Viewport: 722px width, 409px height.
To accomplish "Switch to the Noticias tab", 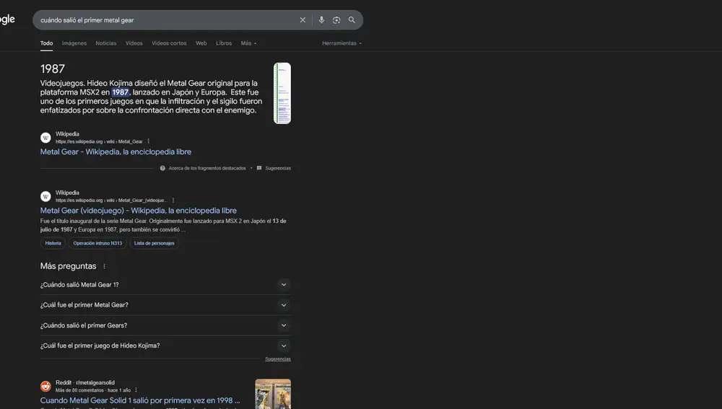I will point(106,43).
